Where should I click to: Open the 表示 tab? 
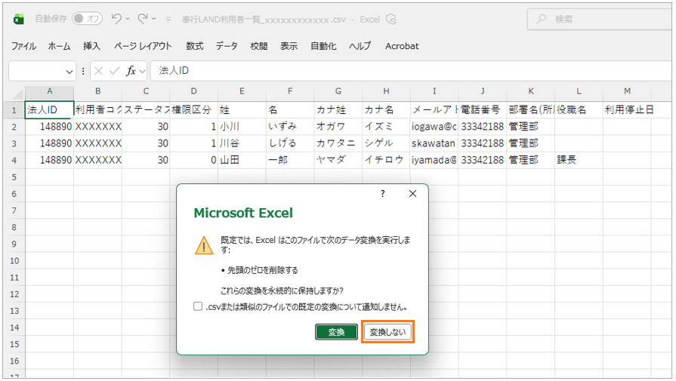coord(289,46)
